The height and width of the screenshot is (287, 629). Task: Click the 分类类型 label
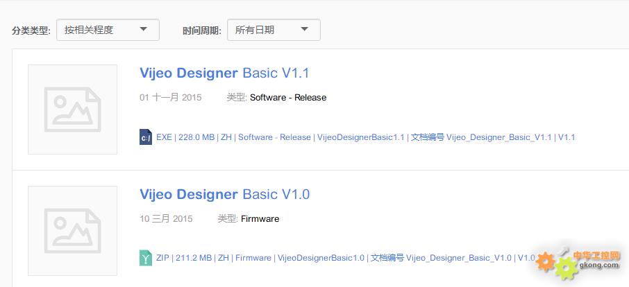[x=31, y=31]
